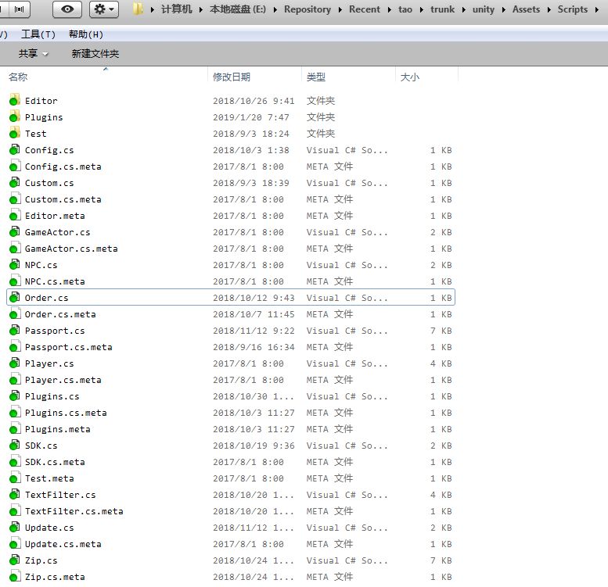Open the 帮助(H) menu
608x587 pixels.
click(86, 34)
